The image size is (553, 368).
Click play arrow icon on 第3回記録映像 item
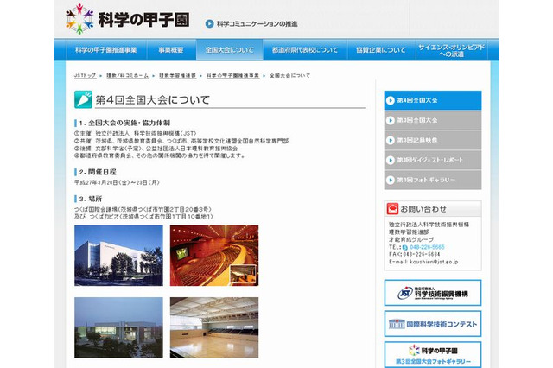390,140
